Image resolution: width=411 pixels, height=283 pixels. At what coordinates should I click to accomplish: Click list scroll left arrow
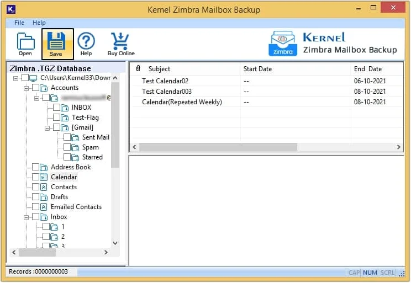point(134,147)
